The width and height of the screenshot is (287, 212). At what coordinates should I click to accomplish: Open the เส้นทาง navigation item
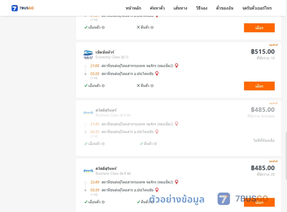180,8
